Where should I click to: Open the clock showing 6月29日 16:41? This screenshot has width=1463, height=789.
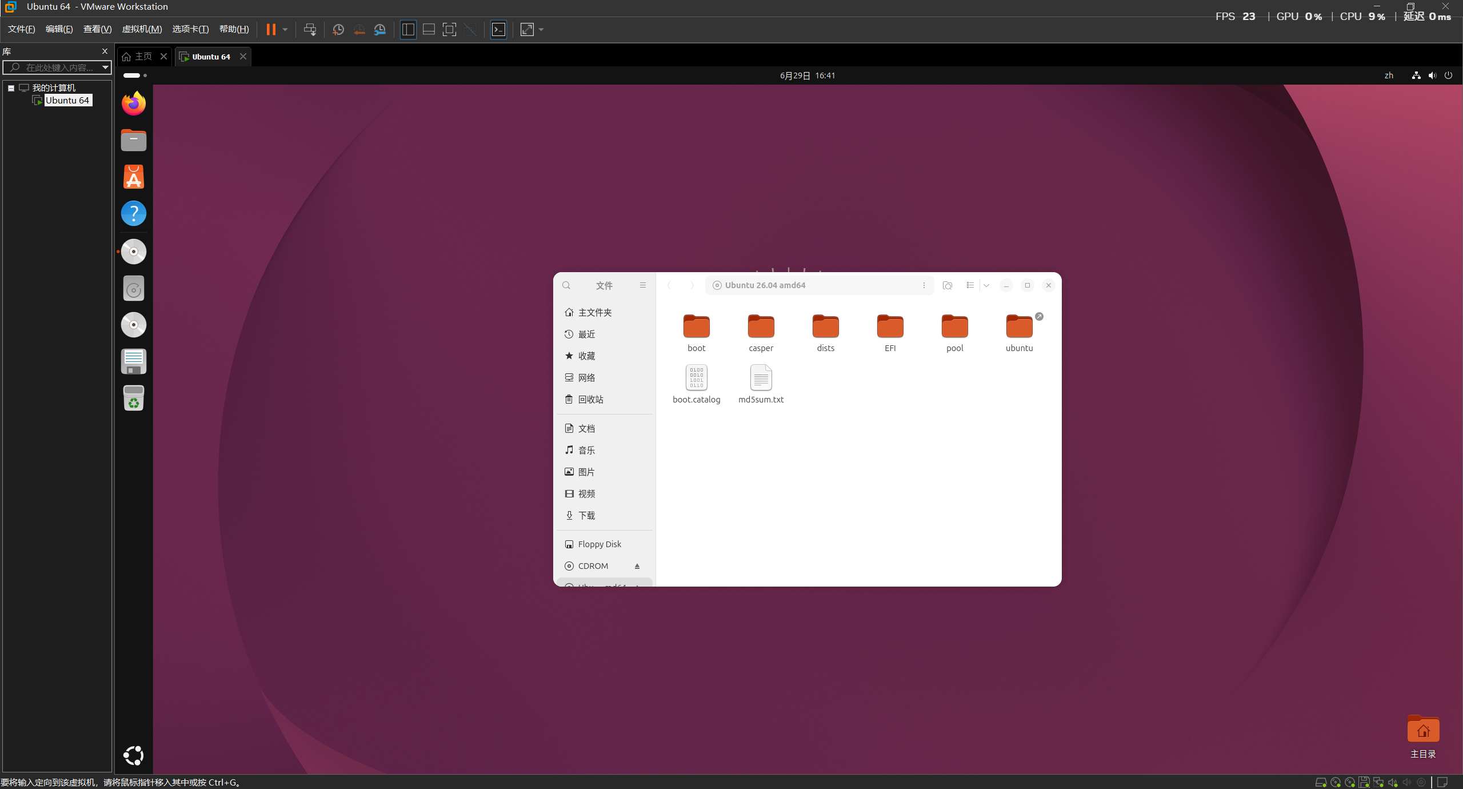(808, 75)
